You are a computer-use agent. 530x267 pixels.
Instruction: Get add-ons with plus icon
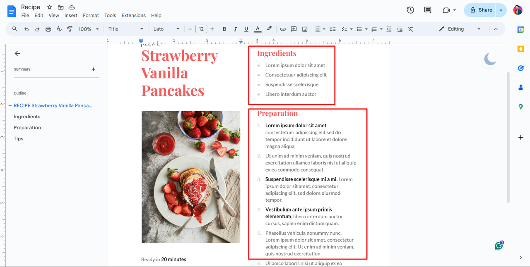pos(521,137)
